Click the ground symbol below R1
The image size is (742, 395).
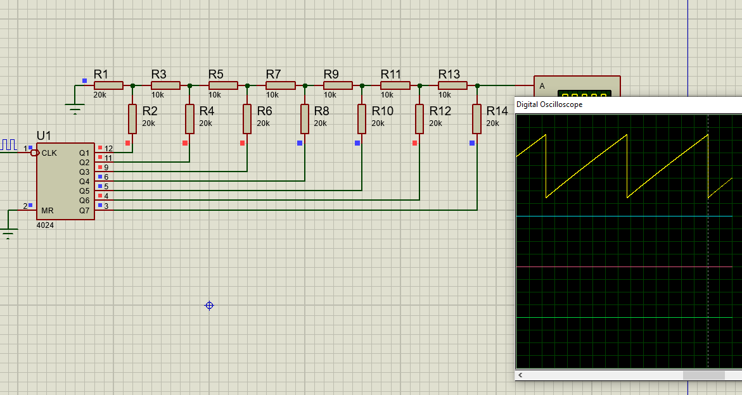pos(75,110)
